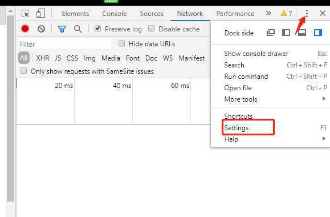
Task: Toggle the device toolbar icon
Action: coord(40,13)
